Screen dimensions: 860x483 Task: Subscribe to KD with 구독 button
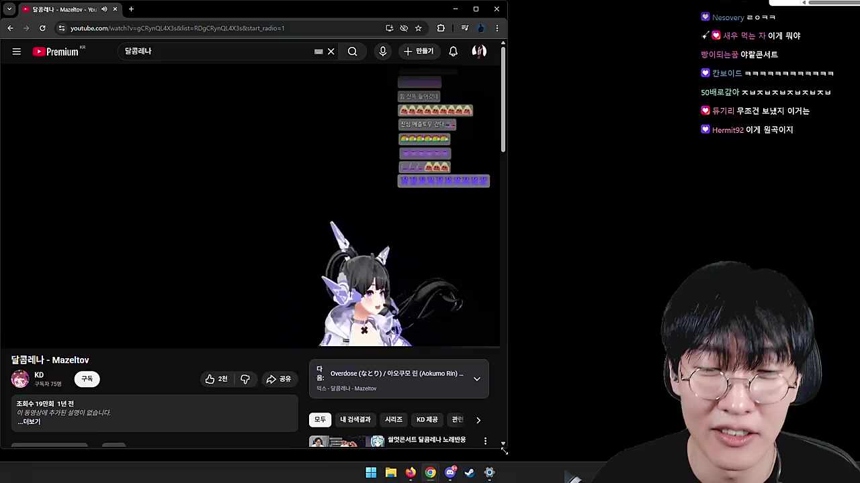pyautogui.click(x=87, y=379)
